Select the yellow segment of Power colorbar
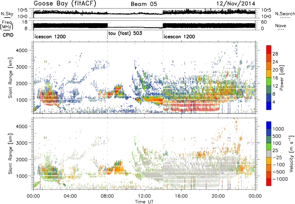Screen dimensions: 295x204 coord(269,74)
